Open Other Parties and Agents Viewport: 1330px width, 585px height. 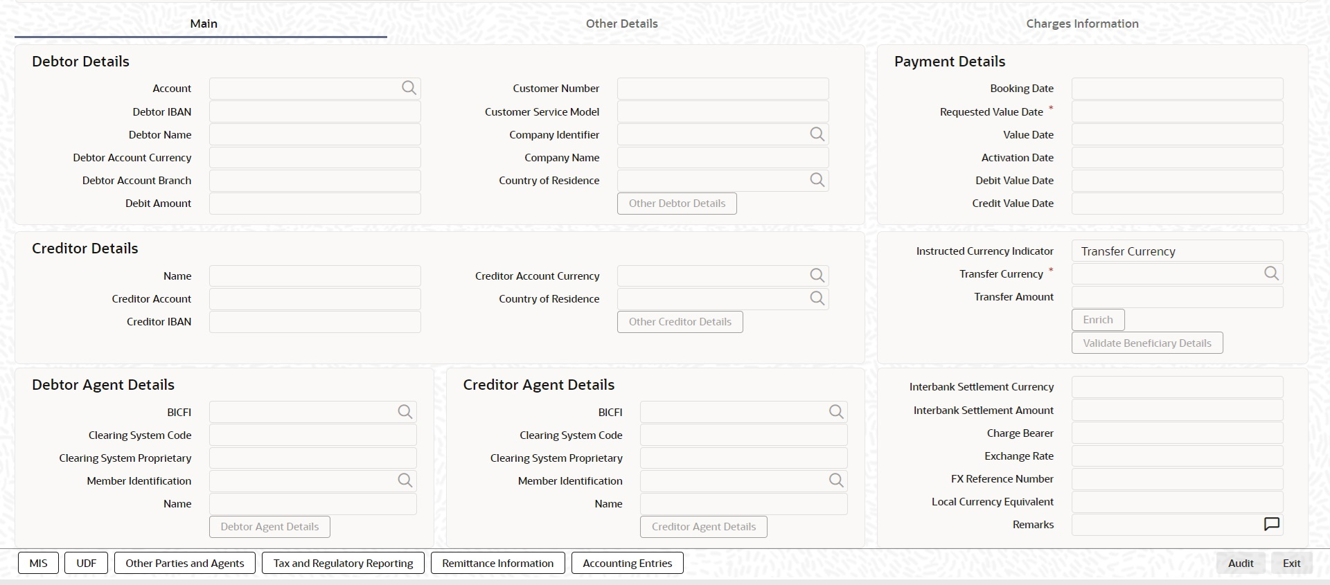tap(184, 564)
